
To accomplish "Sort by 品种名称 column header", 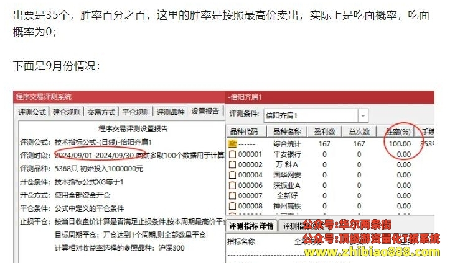I will pos(287,131).
